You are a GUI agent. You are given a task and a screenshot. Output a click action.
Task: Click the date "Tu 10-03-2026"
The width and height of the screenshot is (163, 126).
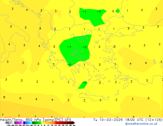108,120
